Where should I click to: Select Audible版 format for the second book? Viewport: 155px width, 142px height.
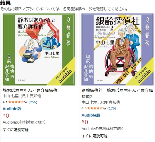pos(91,115)
